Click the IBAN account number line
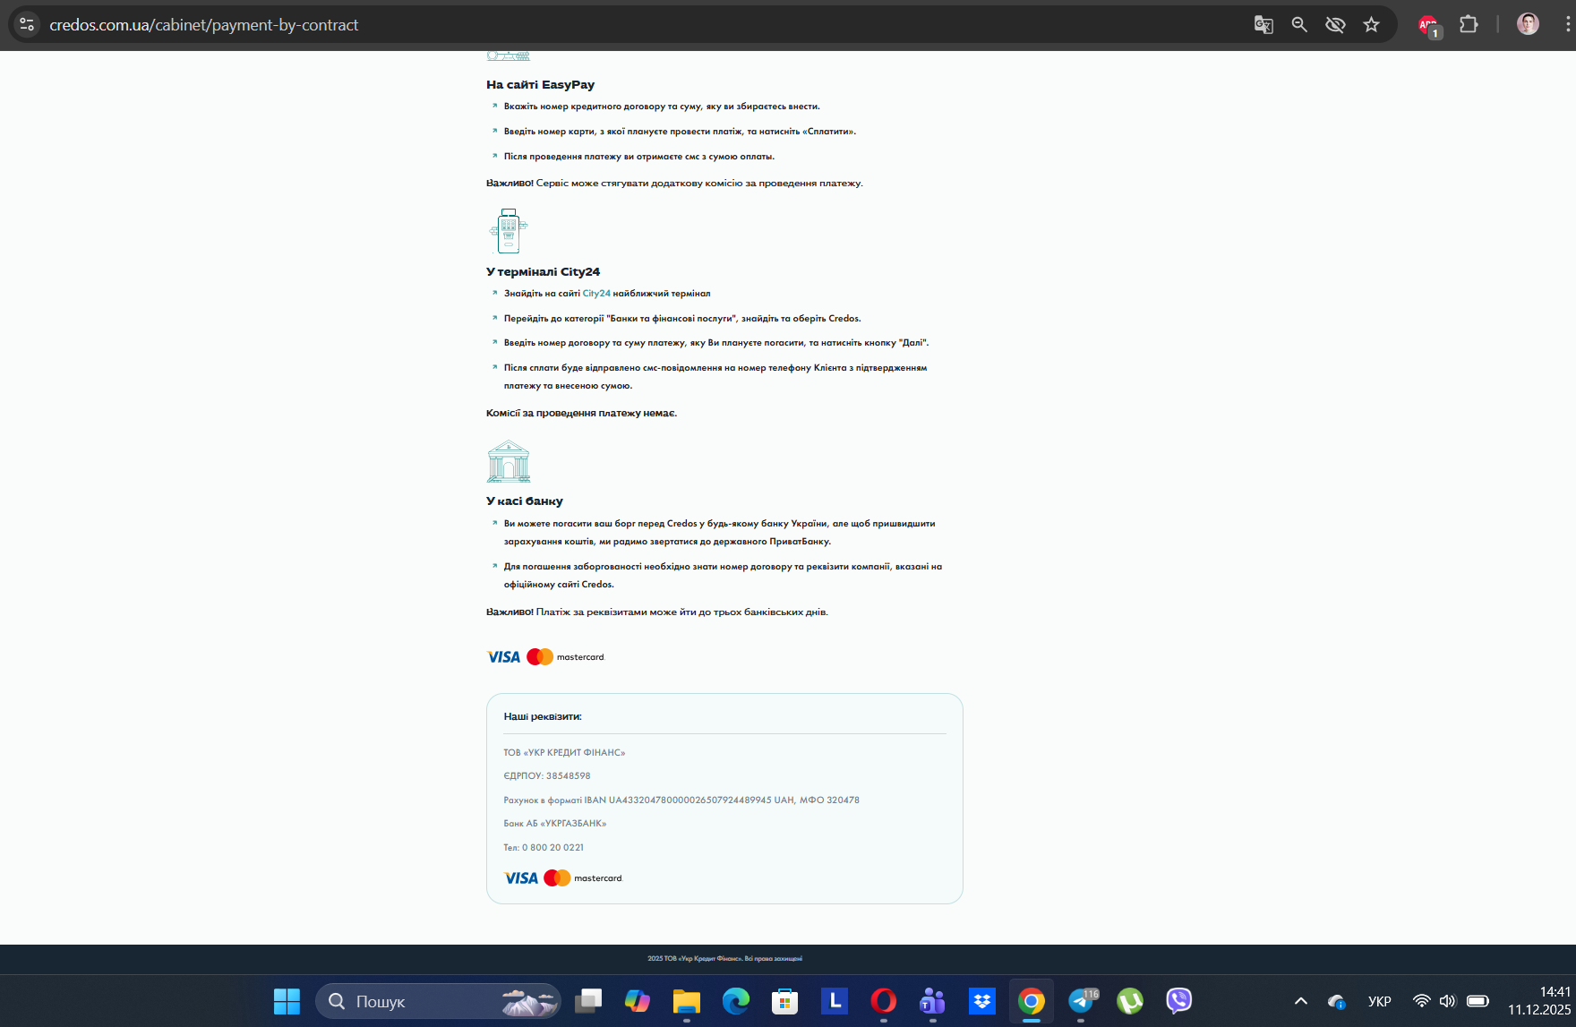This screenshot has height=1027, width=1576. click(x=681, y=800)
